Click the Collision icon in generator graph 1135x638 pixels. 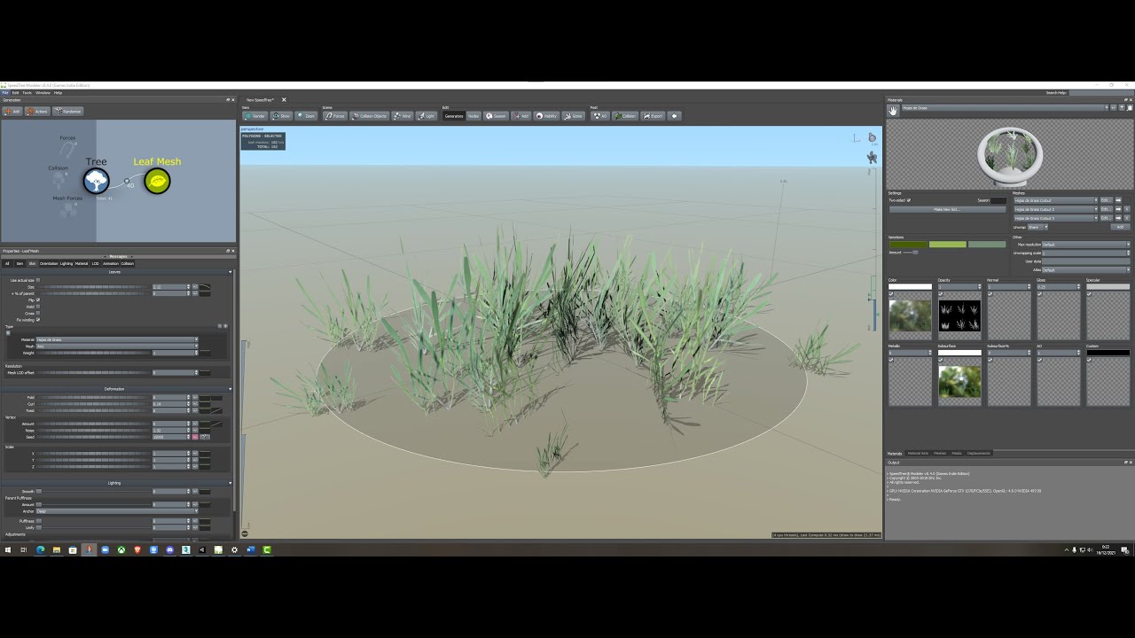click(59, 179)
